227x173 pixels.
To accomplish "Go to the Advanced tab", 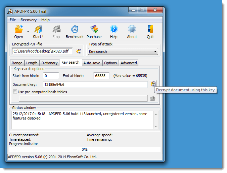I will (x=129, y=63).
